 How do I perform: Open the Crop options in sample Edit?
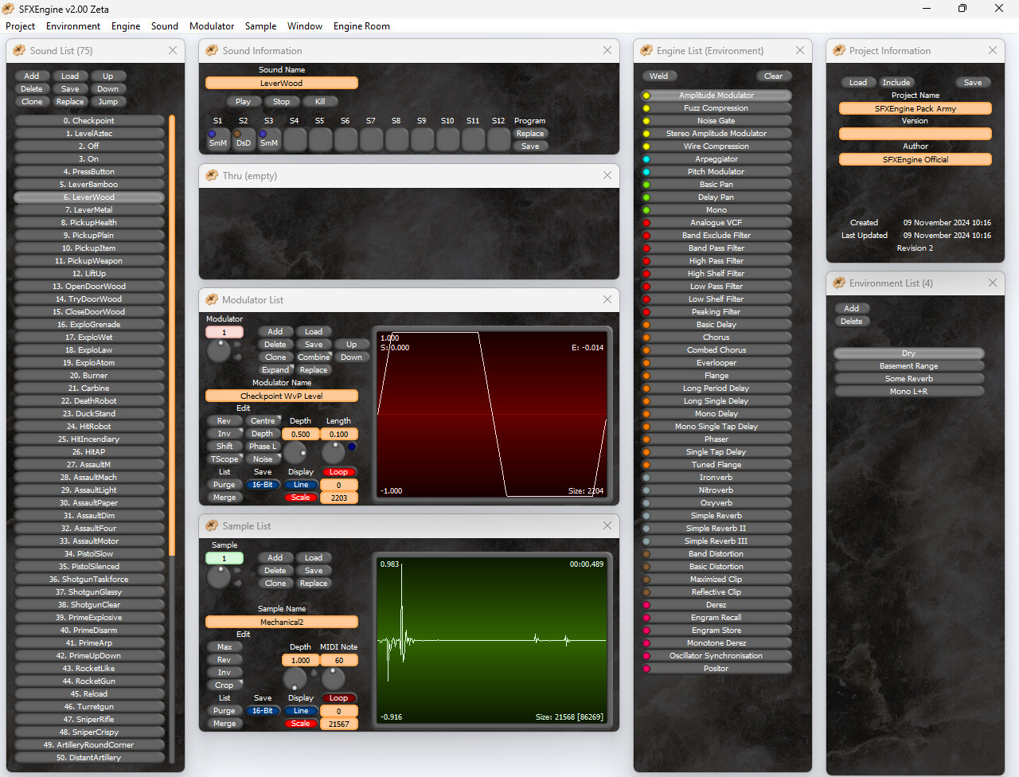click(x=224, y=685)
